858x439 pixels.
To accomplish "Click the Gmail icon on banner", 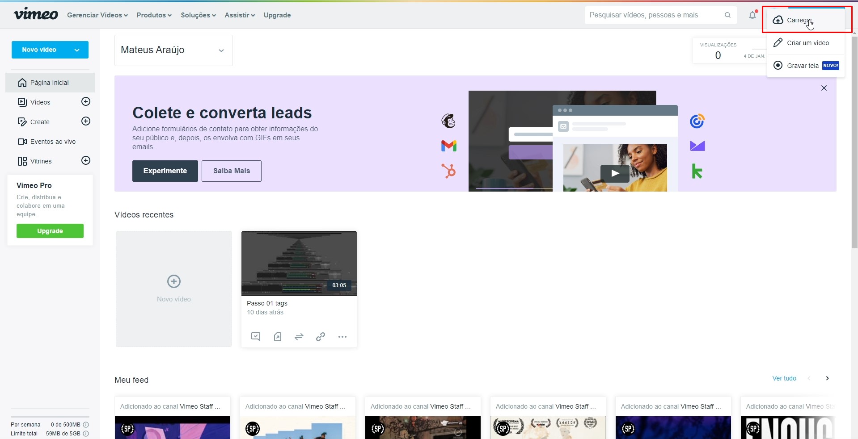I will [x=449, y=146].
